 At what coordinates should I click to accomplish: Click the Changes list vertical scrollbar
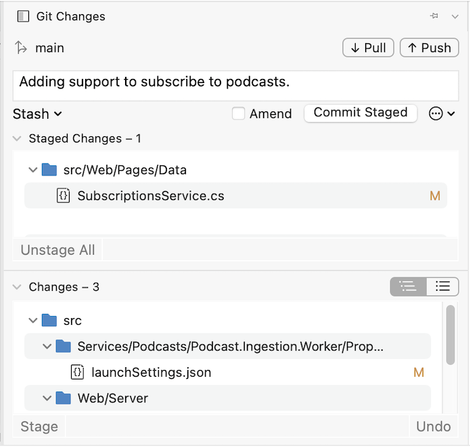[450, 335]
